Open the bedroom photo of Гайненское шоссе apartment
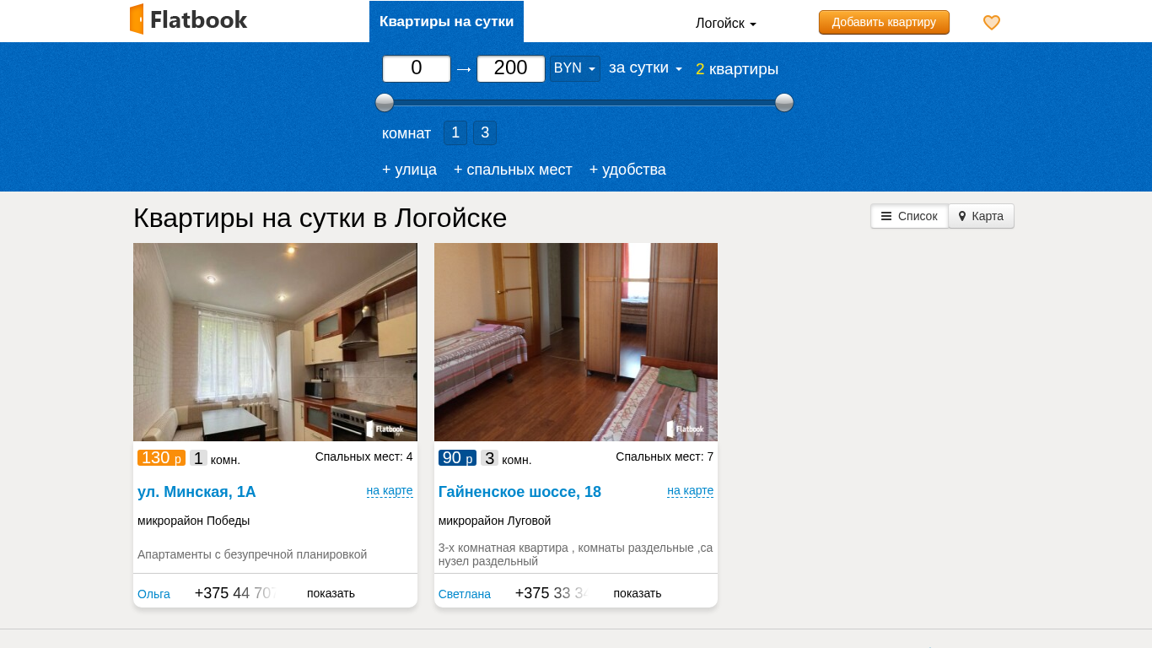 point(575,342)
